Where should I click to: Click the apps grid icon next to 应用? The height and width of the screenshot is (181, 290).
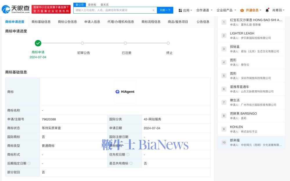[x=180, y=10]
